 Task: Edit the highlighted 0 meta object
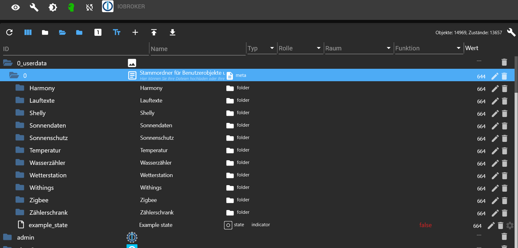coord(495,76)
